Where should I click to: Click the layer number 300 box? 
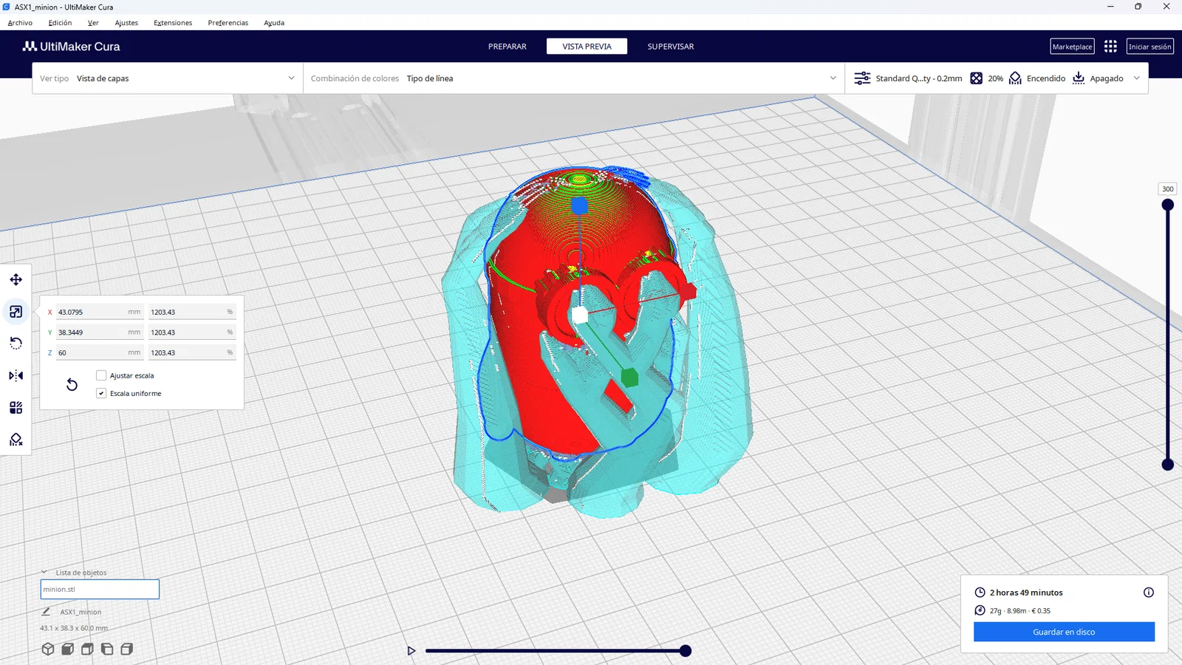pyautogui.click(x=1167, y=189)
